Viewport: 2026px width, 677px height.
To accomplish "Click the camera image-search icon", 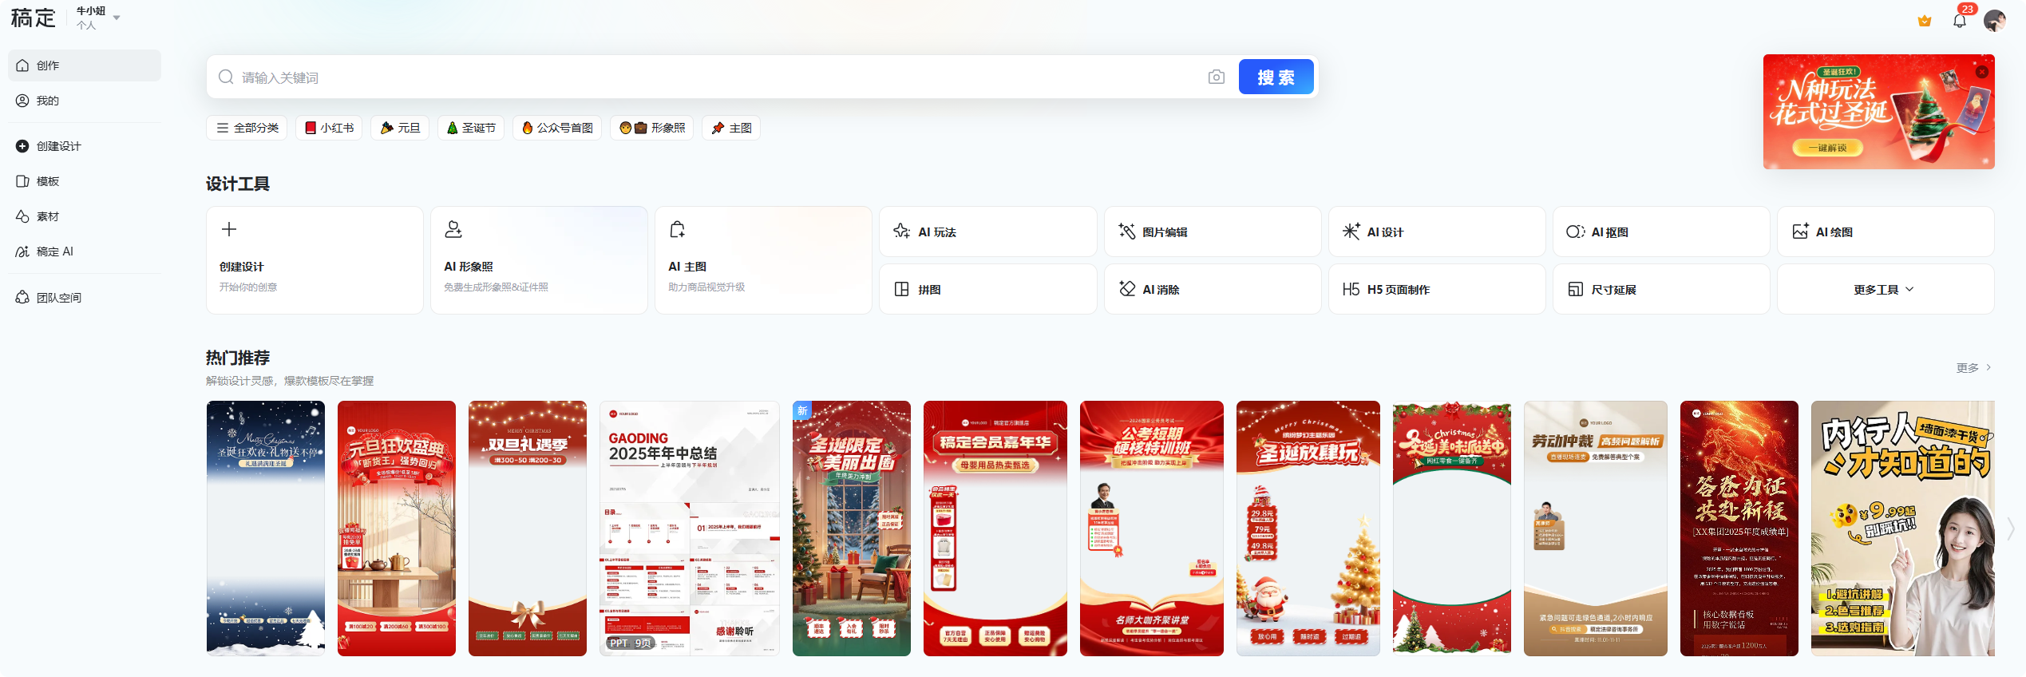I will 1216,77.
